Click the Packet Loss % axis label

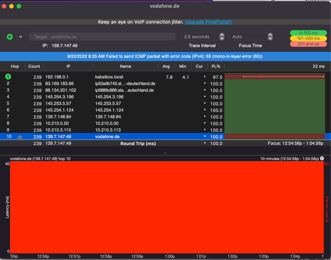coord(327,209)
